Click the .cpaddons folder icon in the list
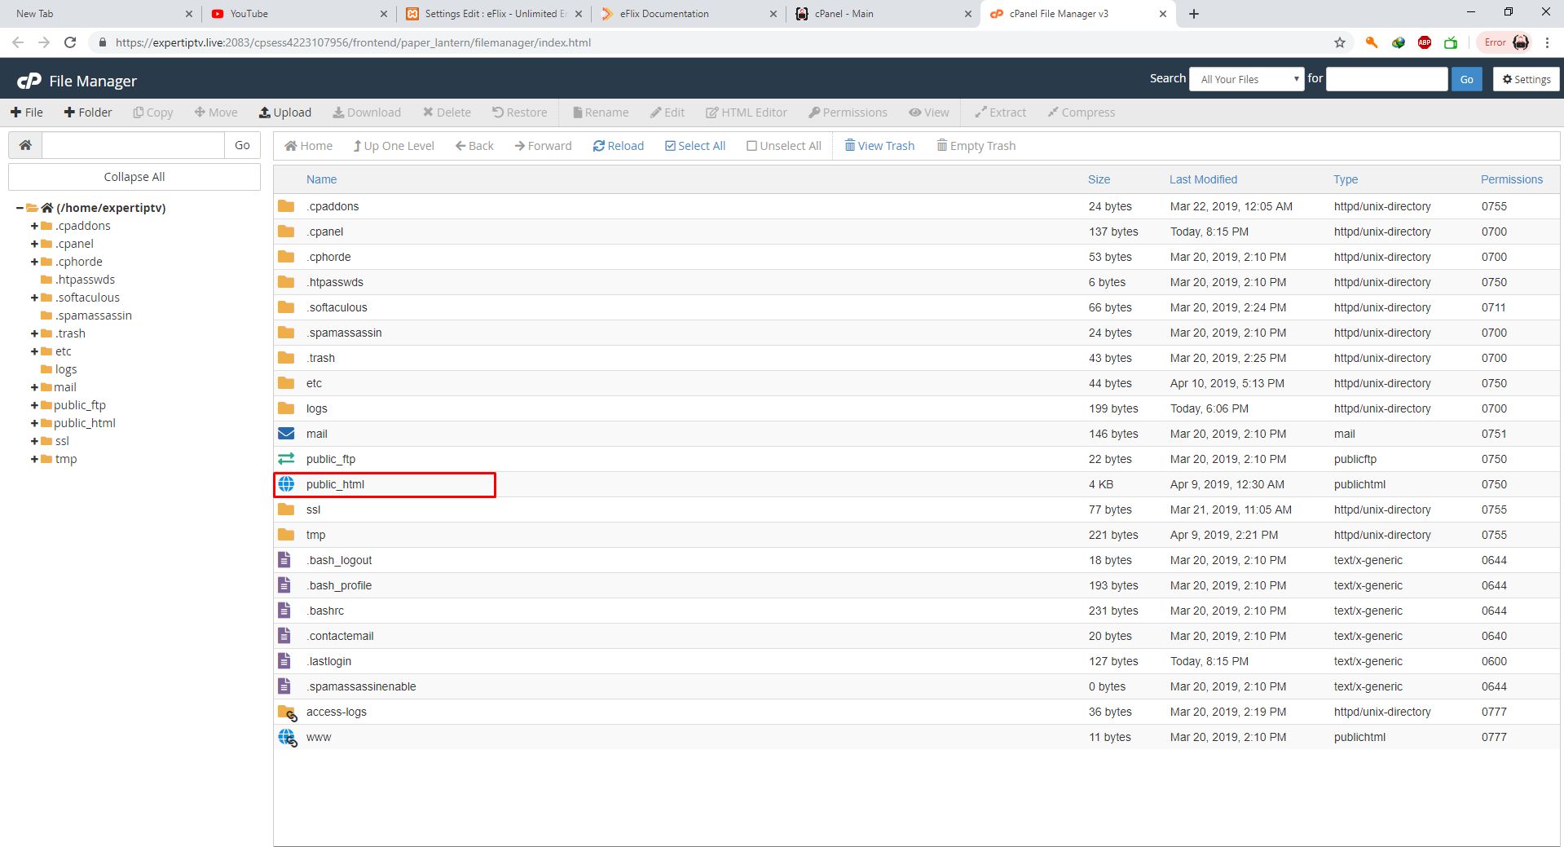The image size is (1564, 847). tap(286, 206)
